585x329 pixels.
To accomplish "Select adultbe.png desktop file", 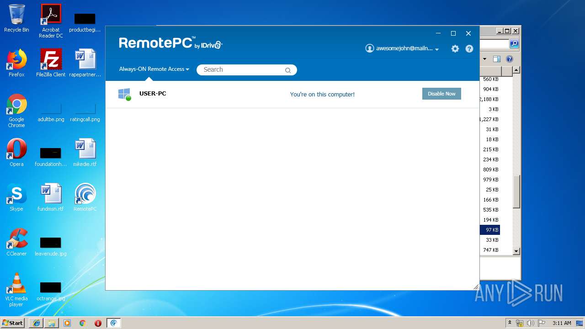I will [51, 113].
